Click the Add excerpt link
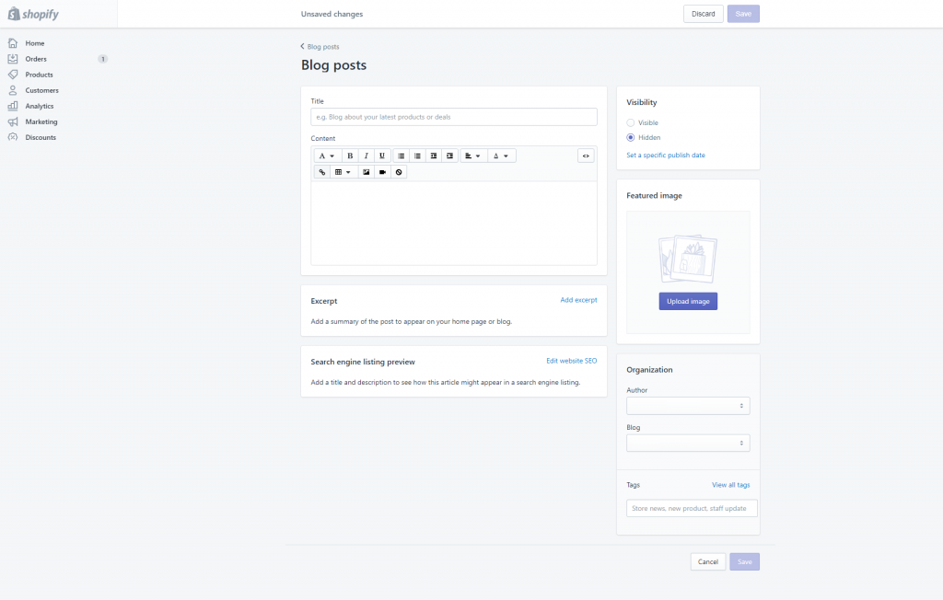 [578, 300]
